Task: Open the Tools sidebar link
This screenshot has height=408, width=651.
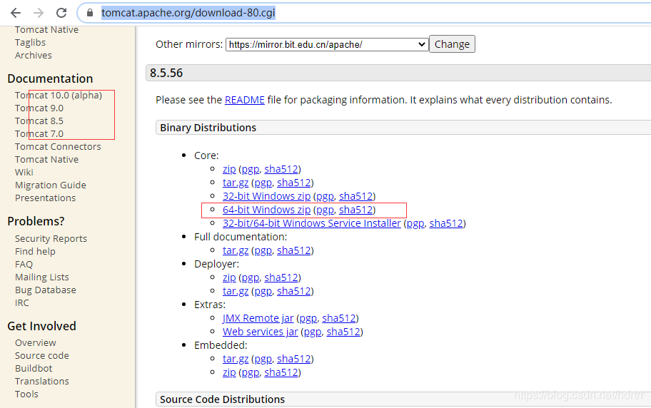Action: (26, 394)
